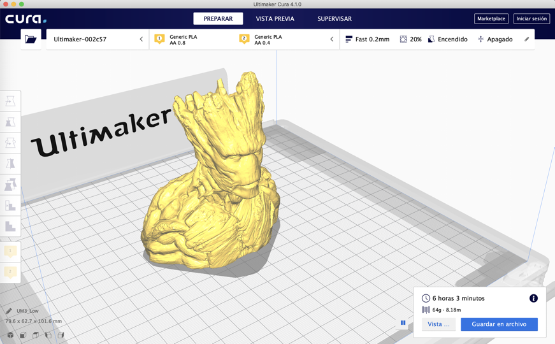
Task: Click the Vista ... preview button
Action: 438,324
